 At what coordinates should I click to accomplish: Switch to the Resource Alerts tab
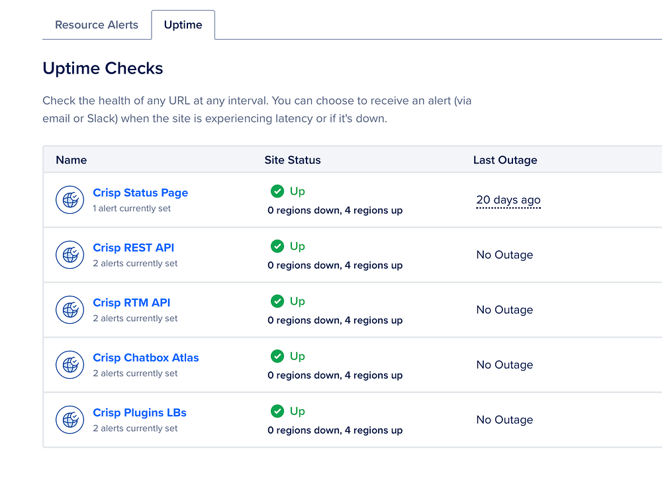tap(97, 25)
